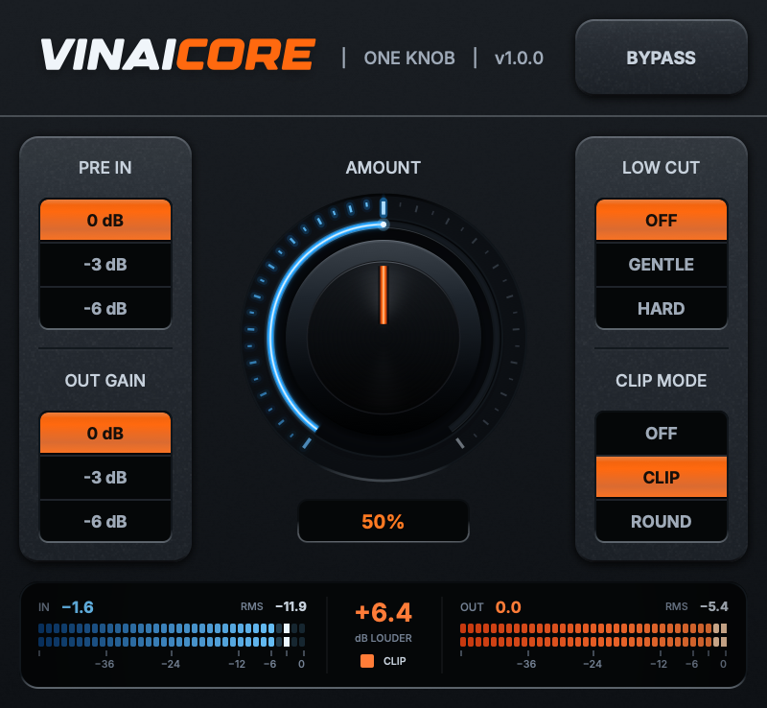Set OUT GAIN to -3 dB

click(x=105, y=478)
